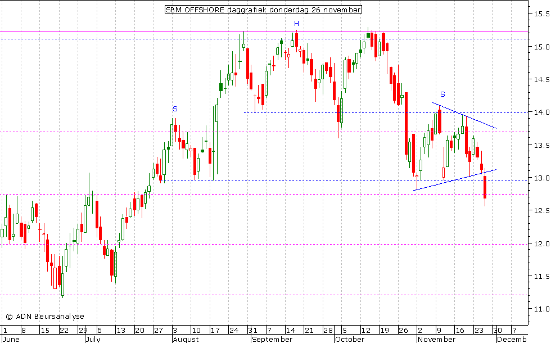The height and width of the screenshot is (343, 551).
Task: Click the date label '28' in September
Action: click(x=328, y=331)
